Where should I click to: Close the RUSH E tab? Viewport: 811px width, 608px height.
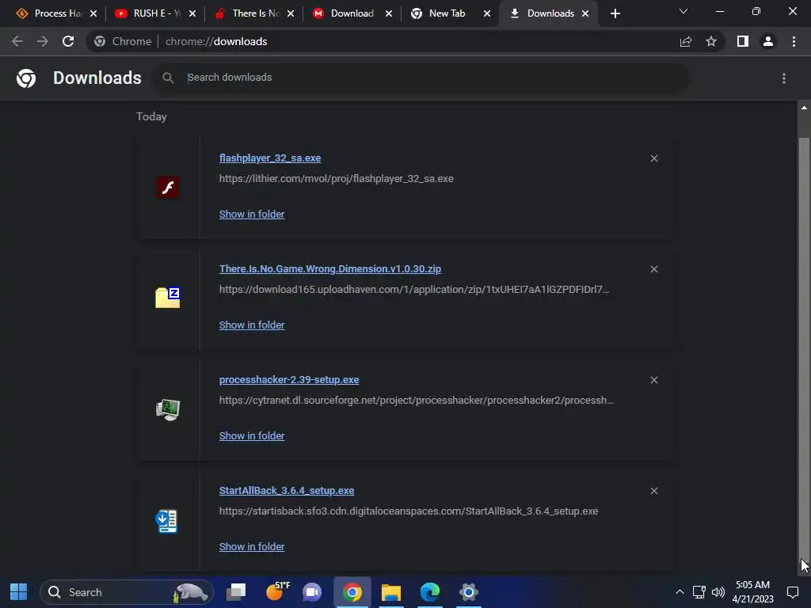tap(192, 13)
